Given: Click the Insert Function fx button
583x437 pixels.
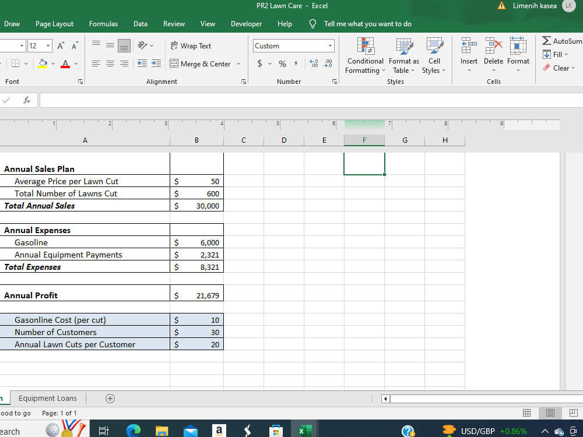Looking at the screenshot, I should pos(27,100).
